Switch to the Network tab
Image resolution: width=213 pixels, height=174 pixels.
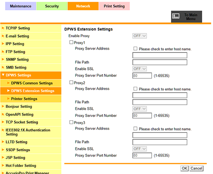83,6
